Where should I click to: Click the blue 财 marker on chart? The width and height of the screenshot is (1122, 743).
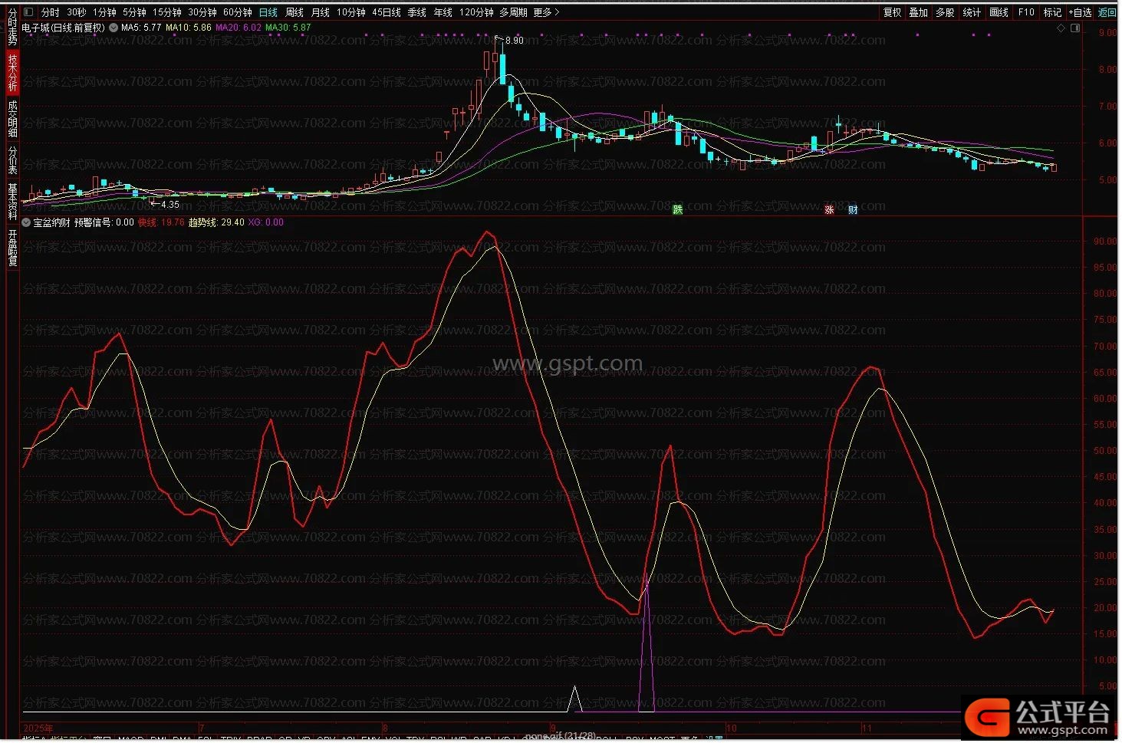point(853,209)
